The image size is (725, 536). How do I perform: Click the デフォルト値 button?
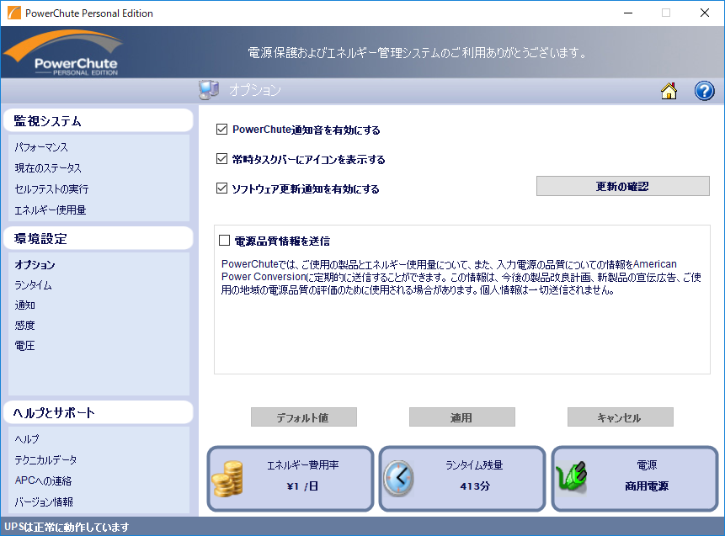coord(304,417)
